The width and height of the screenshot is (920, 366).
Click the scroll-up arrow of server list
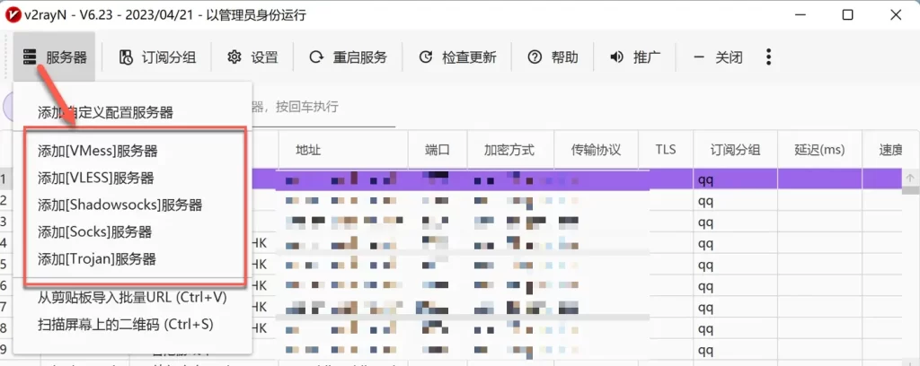(x=911, y=178)
